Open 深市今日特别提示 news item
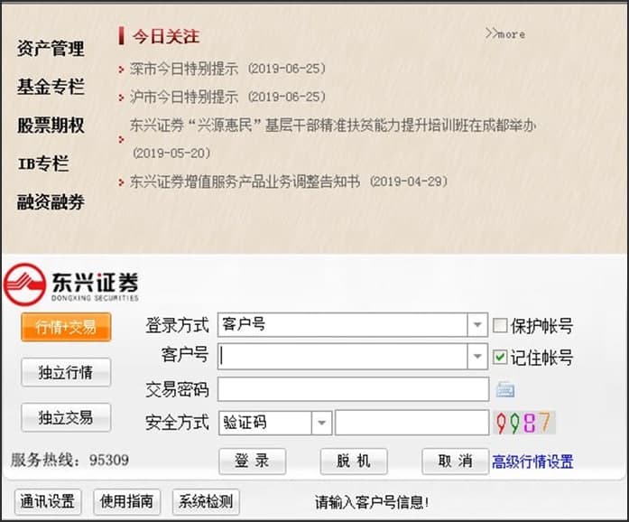Image resolution: width=629 pixels, height=522 pixels. coord(227,69)
